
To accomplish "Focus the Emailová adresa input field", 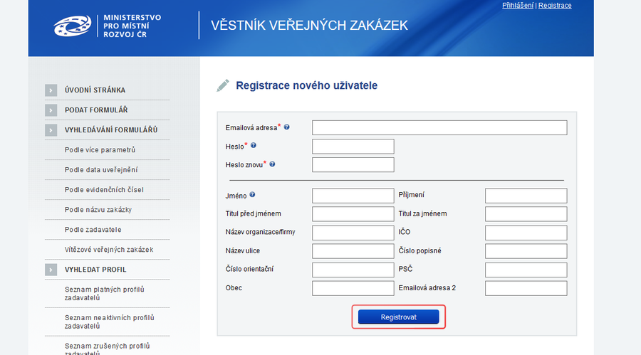I will [x=439, y=127].
